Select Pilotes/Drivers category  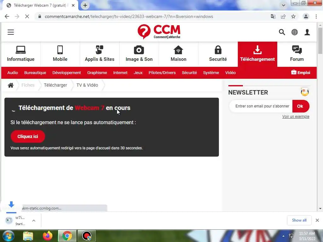(x=162, y=73)
